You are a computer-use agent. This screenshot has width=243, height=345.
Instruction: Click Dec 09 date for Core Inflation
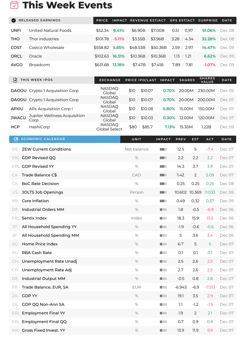[227, 201]
